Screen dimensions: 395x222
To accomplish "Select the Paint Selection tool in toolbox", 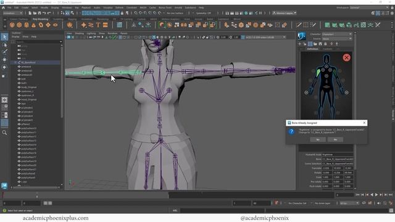I will pos(4,52).
